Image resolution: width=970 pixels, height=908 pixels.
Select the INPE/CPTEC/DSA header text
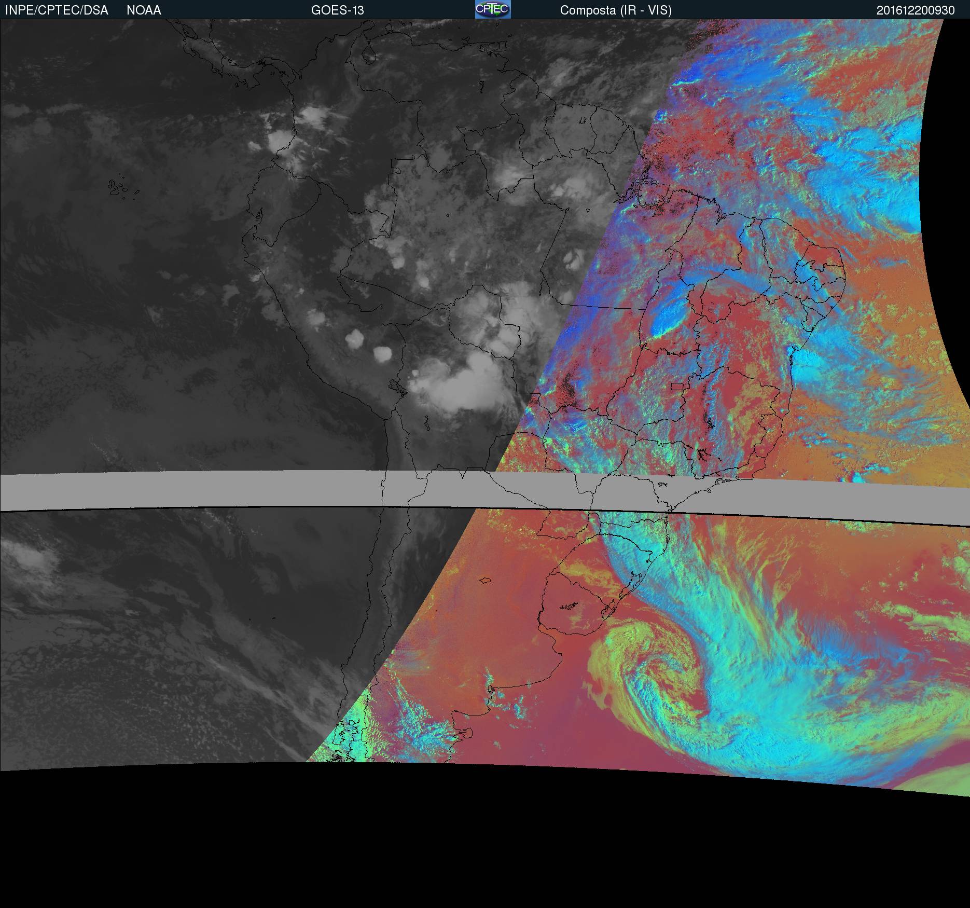(x=57, y=10)
